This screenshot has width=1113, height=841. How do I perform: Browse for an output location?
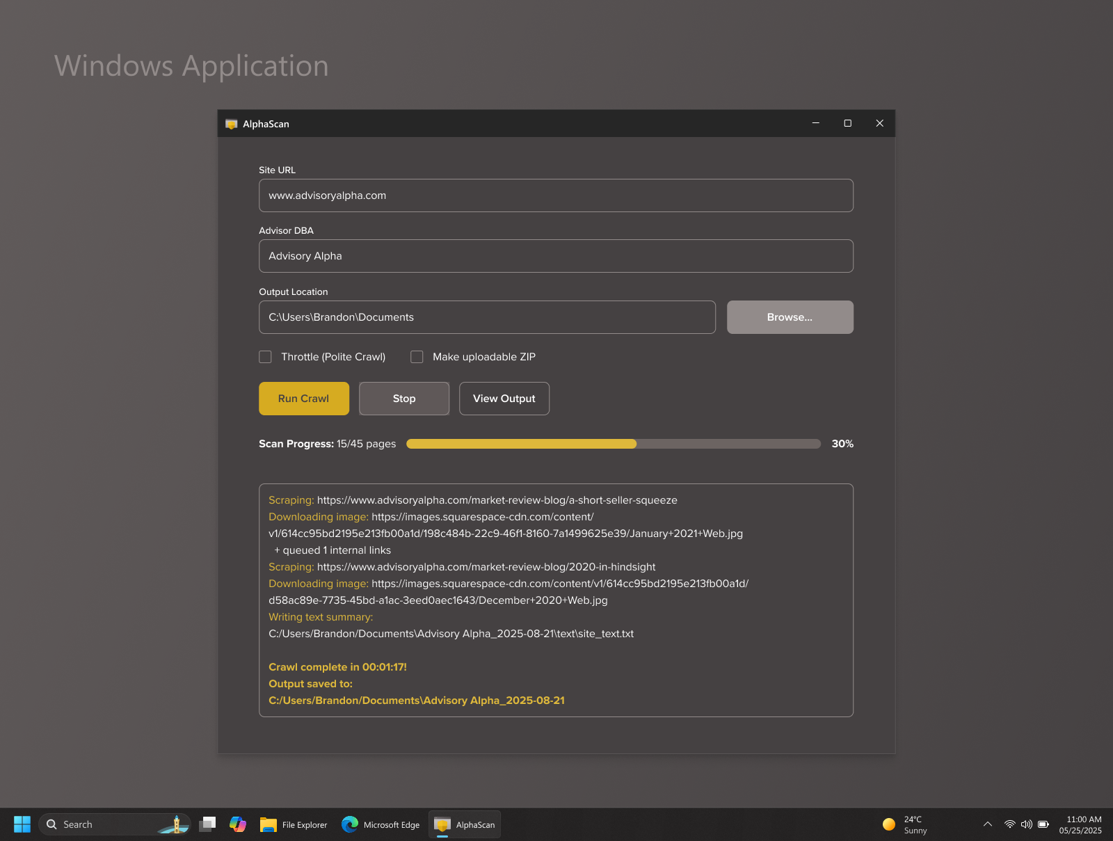(x=790, y=317)
